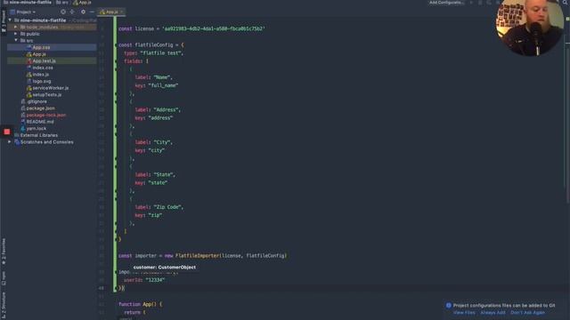The image size is (570, 320).
Task: Click the notification info icon
Action: [x=448, y=306]
